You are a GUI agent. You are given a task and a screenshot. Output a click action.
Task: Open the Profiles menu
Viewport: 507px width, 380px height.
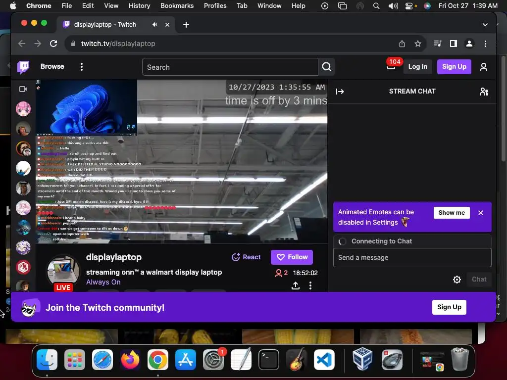pyautogui.click(x=215, y=5)
